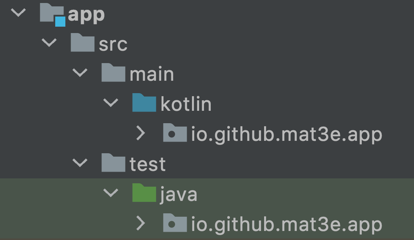Click the main folder icon

tap(113, 74)
